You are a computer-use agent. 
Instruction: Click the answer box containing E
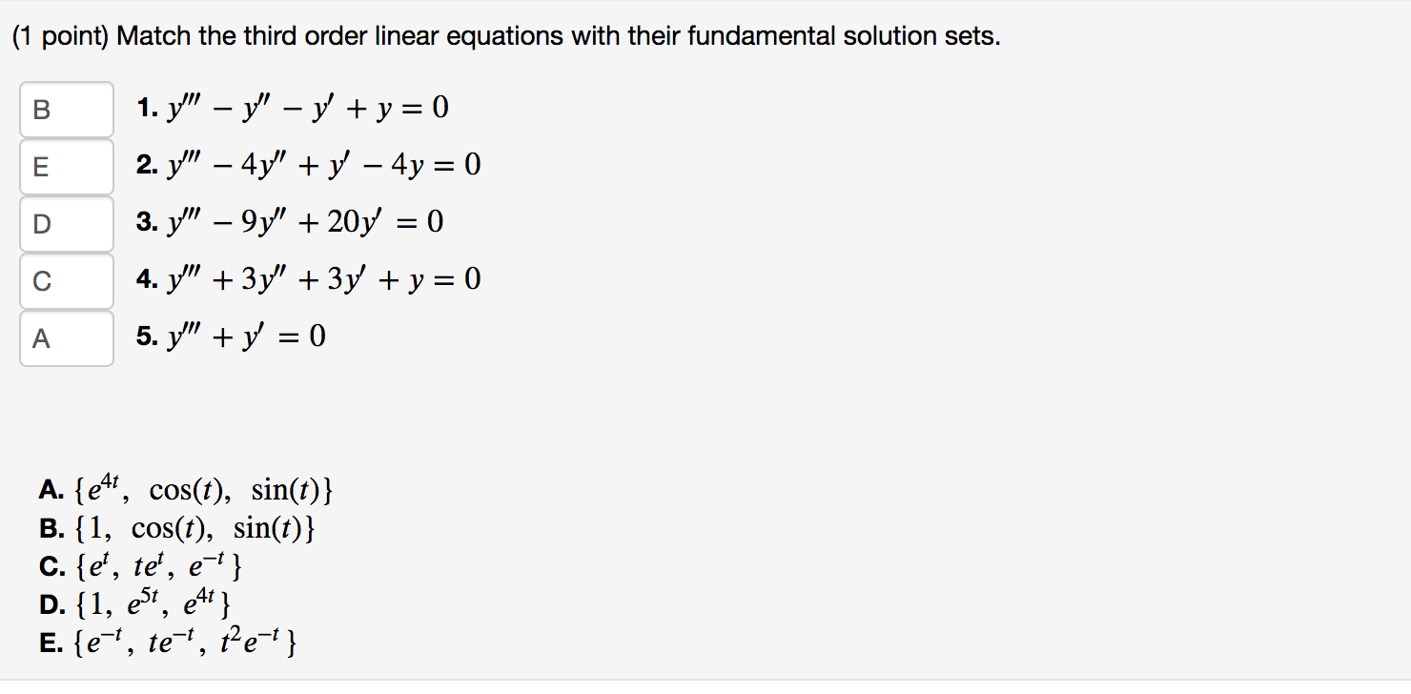65,167
